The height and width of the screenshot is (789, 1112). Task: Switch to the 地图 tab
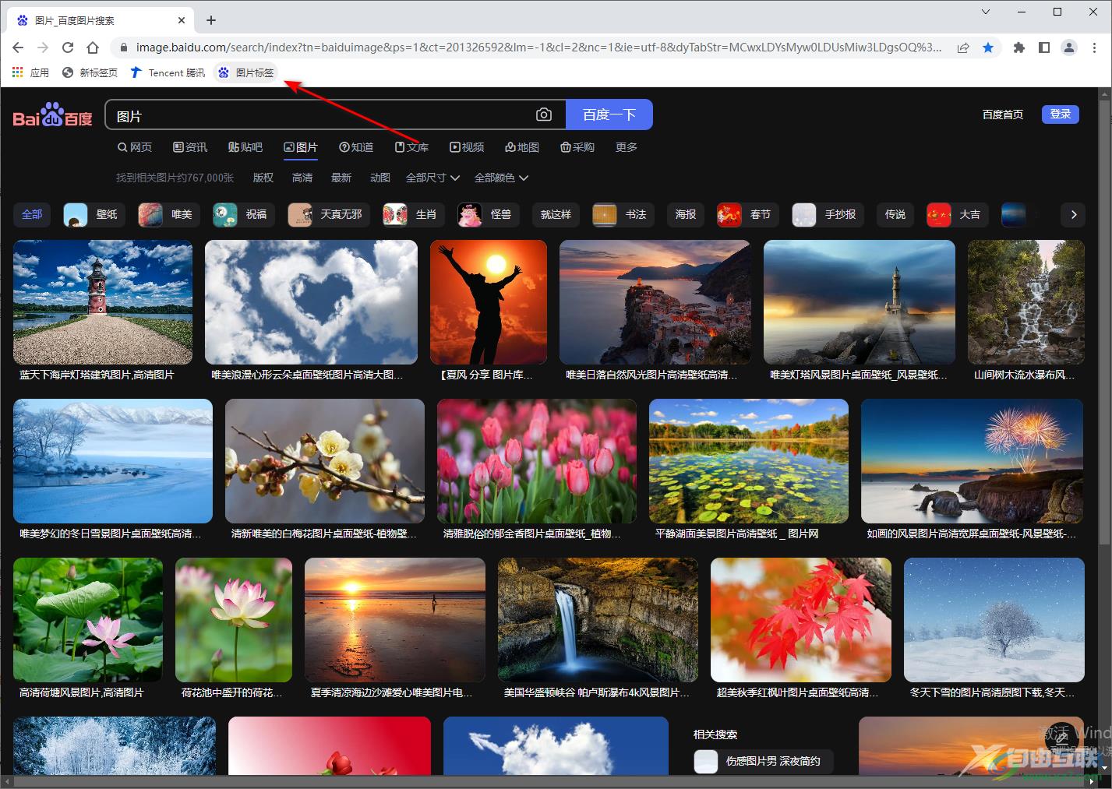tap(522, 147)
